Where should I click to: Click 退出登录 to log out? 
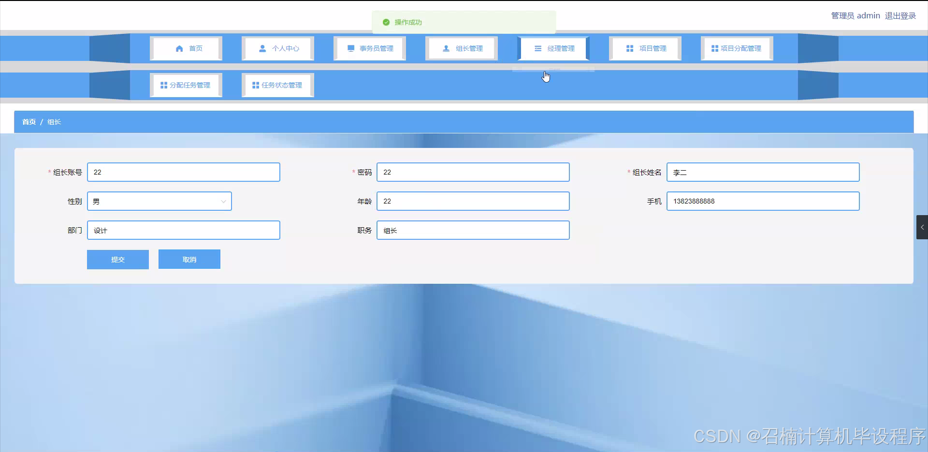900,16
